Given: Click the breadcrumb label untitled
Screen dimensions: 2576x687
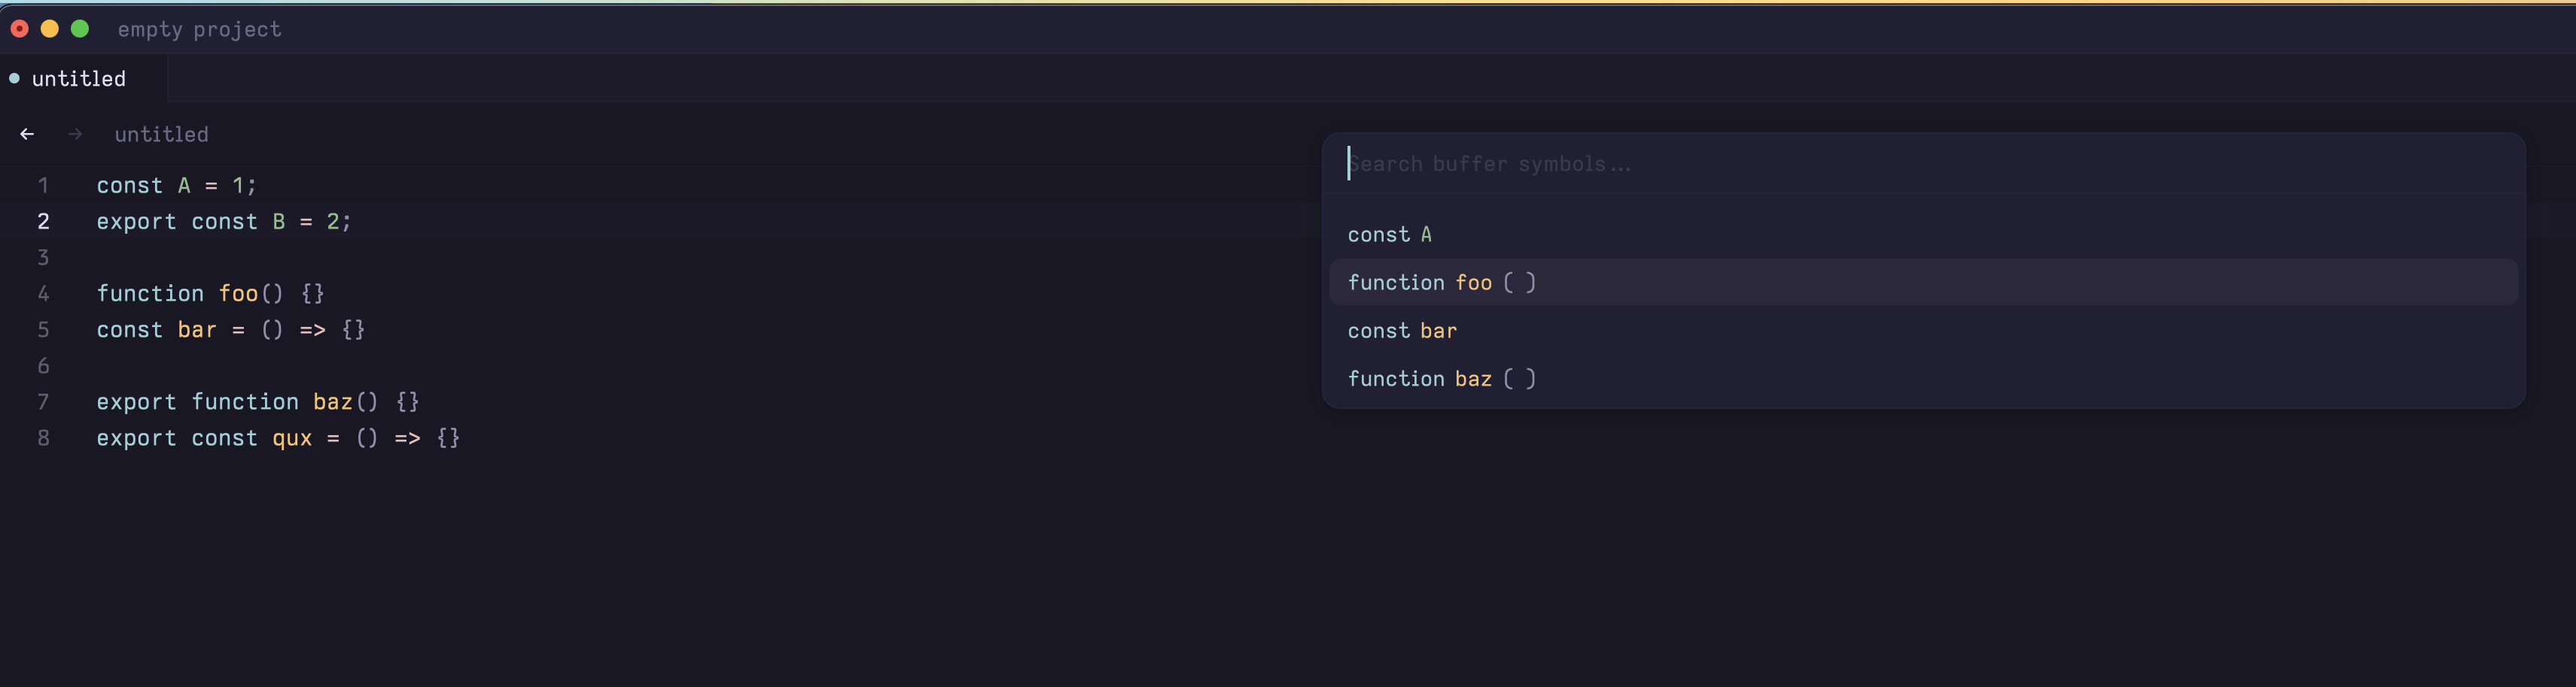Looking at the screenshot, I should [x=161, y=134].
